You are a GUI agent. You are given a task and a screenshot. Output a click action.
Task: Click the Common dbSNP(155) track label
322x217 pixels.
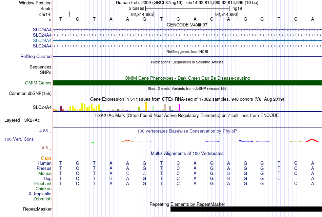[30, 94]
